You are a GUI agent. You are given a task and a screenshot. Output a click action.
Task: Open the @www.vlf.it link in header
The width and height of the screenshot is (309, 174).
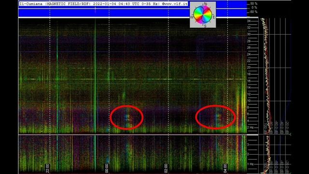tap(175, 4)
